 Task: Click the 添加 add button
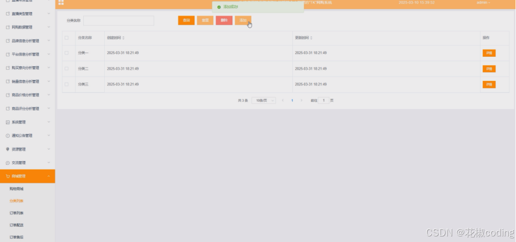pos(243,20)
